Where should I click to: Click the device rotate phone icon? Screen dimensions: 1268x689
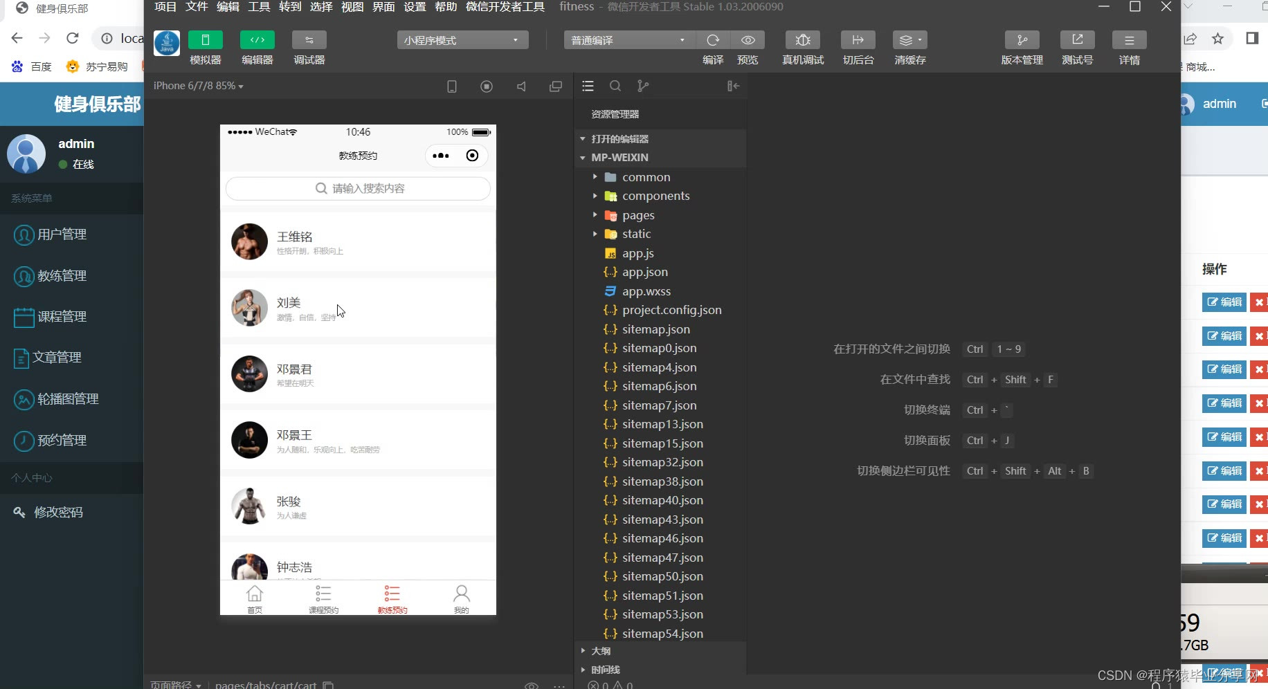(452, 86)
